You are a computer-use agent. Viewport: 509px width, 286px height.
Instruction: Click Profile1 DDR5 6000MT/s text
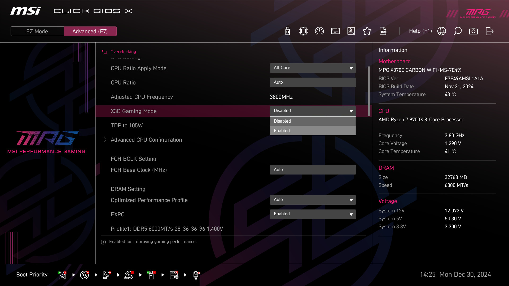pyautogui.click(x=167, y=229)
